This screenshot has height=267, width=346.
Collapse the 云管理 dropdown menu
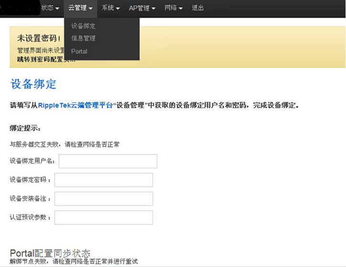(80, 8)
